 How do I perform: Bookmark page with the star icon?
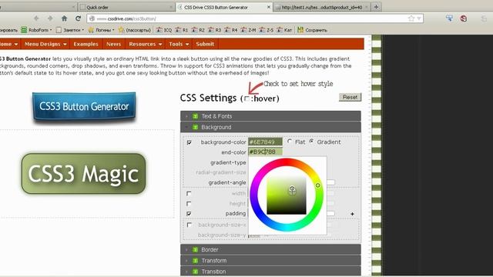[x=411, y=18]
